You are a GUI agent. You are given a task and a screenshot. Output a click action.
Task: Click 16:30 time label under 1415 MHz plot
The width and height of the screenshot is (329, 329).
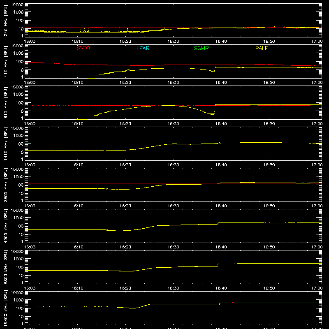click(173, 165)
